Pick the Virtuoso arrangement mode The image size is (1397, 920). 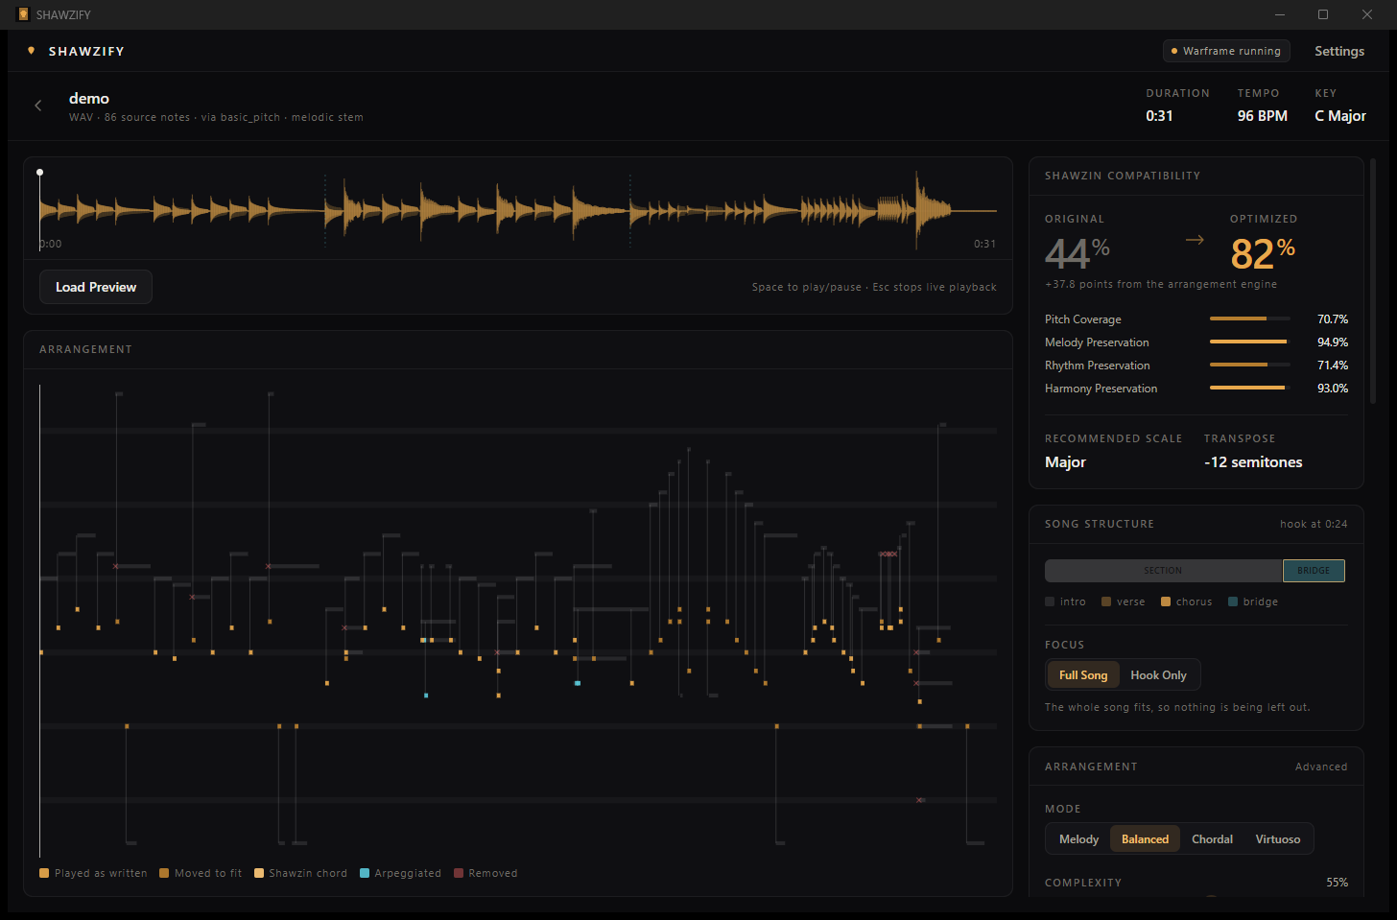1278,839
